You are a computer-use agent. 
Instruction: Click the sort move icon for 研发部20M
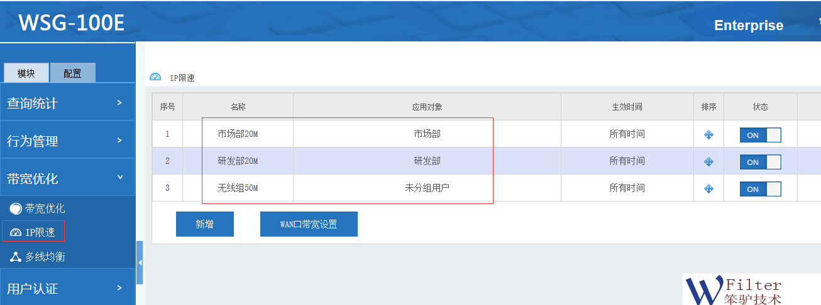[708, 162]
